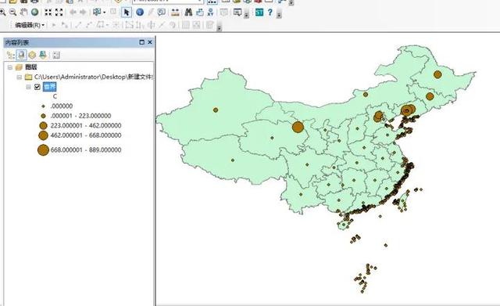Open editor toolbar options arrow

click(x=220, y=28)
